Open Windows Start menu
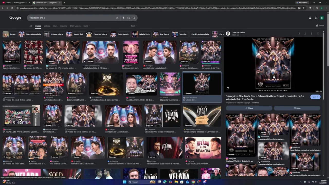The height and width of the screenshot is (185, 329). tap(125, 182)
